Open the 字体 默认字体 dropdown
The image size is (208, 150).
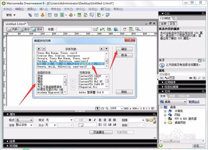click(24, 125)
